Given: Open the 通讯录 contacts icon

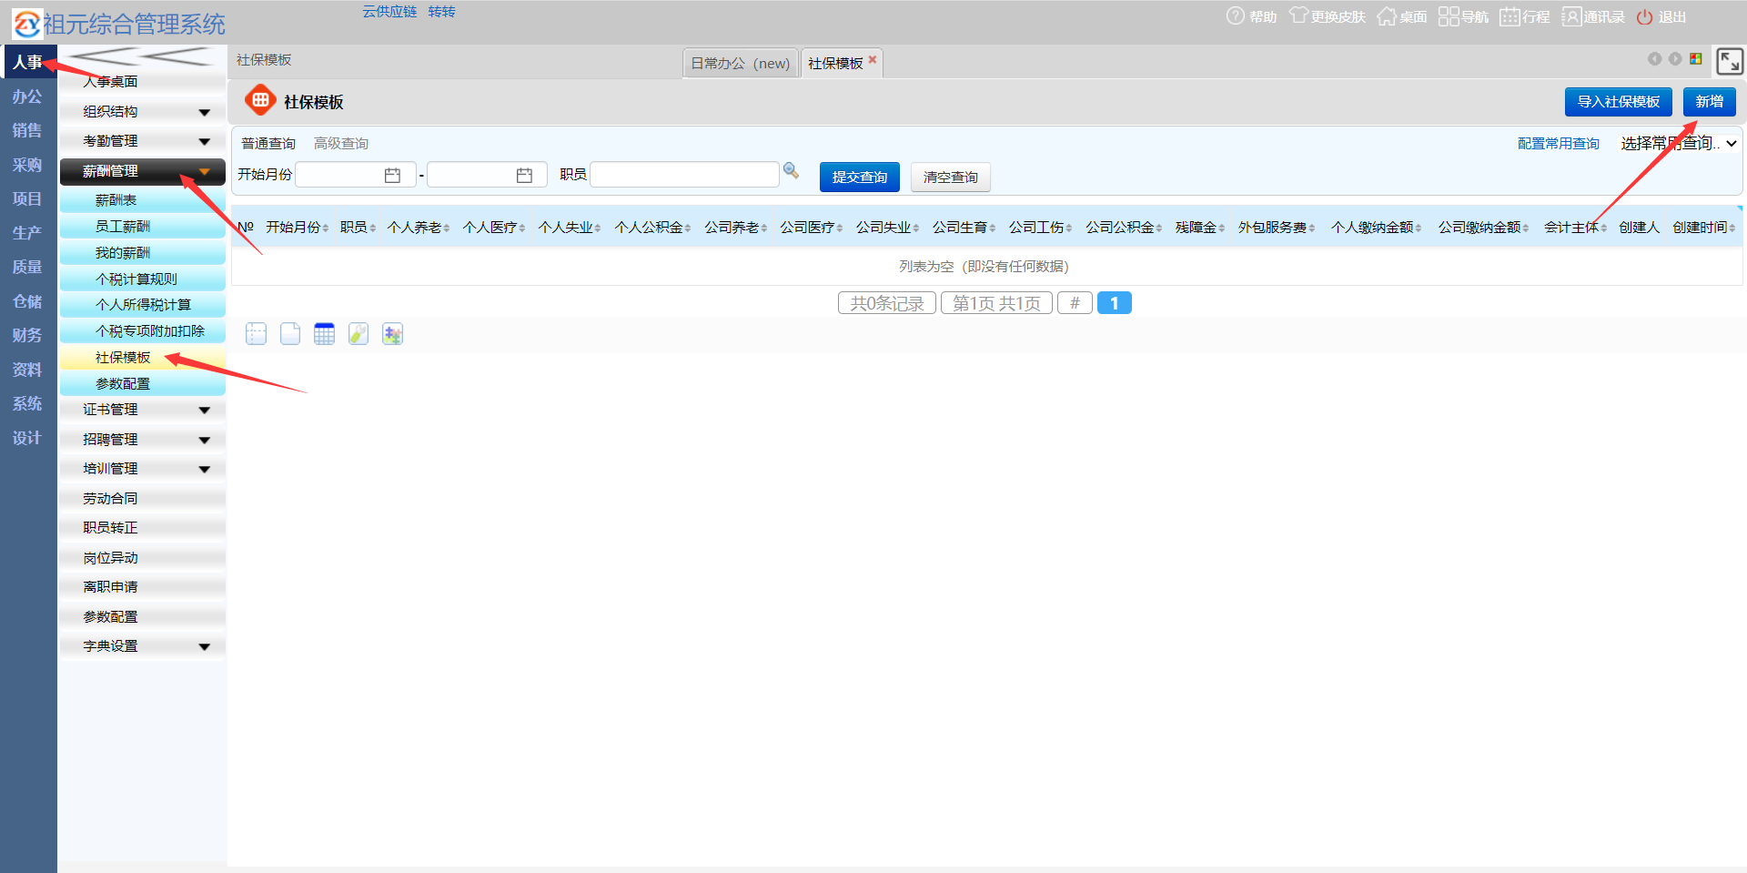Looking at the screenshot, I should (x=1571, y=16).
